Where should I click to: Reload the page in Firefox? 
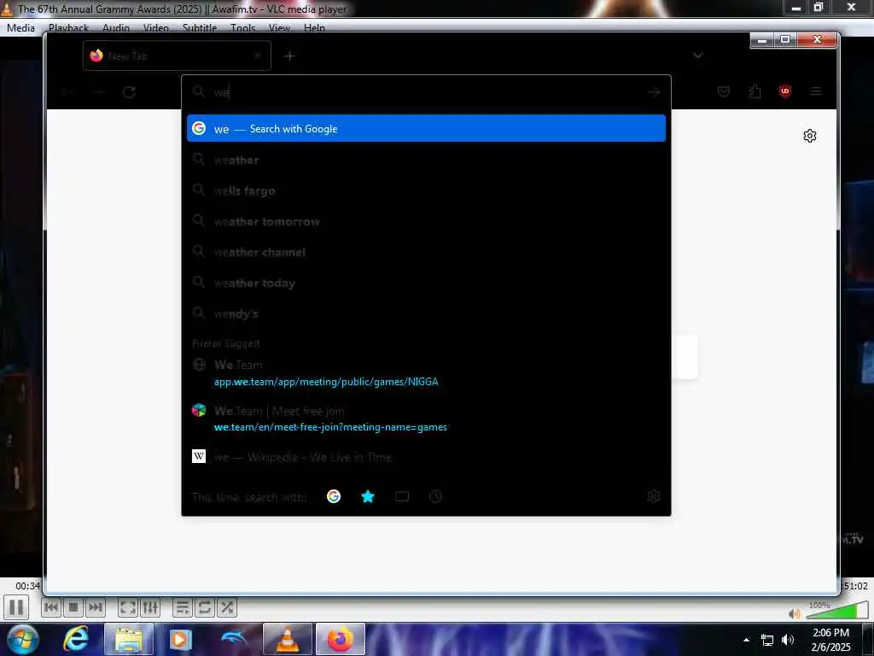click(x=130, y=92)
